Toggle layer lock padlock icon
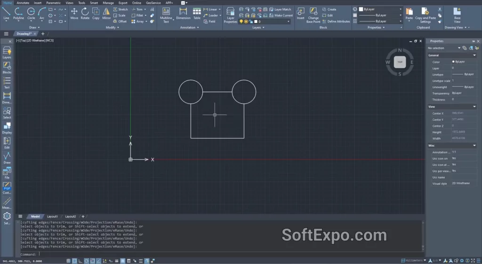 pos(251,22)
